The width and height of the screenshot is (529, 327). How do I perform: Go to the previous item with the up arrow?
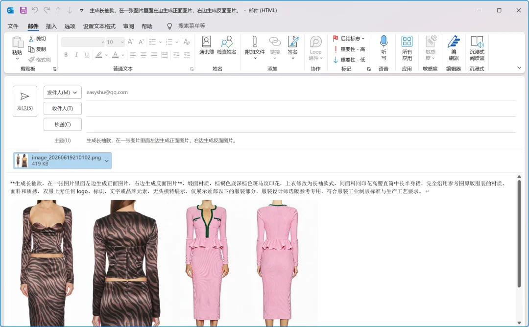coord(58,10)
